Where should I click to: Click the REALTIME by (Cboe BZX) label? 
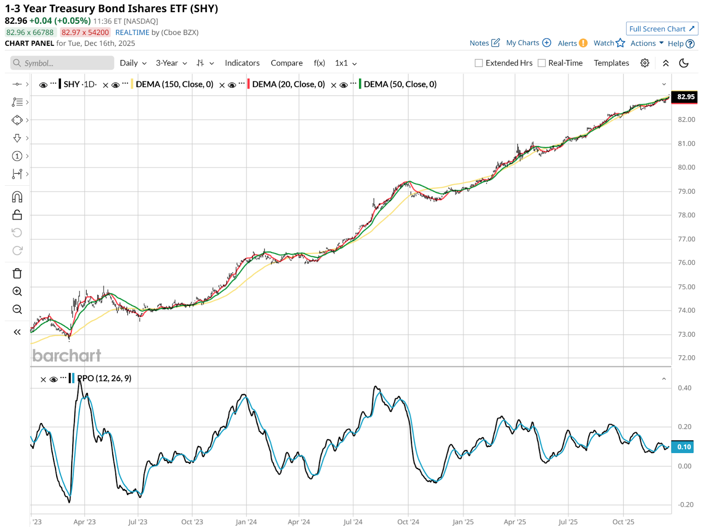(157, 32)
